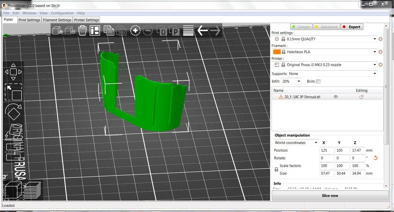The width and height of the screenshot is (394, 212).
Task: Switch to Expert mode
Action: pos(352,27)
